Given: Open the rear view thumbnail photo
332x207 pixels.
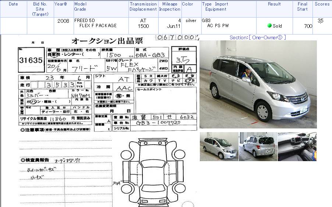Looking at the screenshot, I should [x=258, y=146].
